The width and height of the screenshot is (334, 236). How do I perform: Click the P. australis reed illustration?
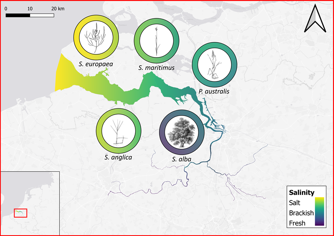215,64
